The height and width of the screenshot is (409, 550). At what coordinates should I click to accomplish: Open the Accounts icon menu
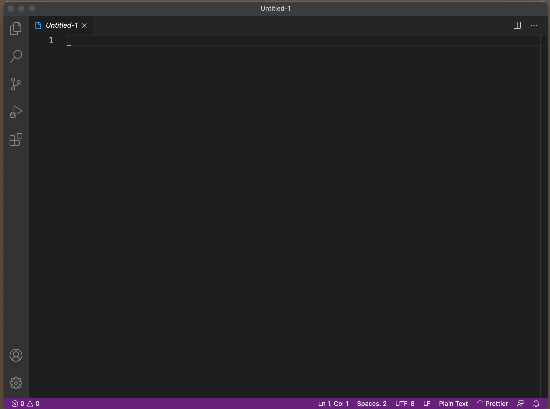coord(16,355)
